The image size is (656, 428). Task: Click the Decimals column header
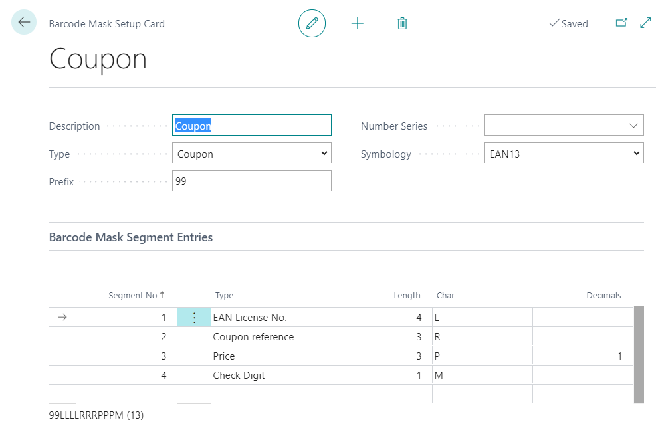tap(603, 296)
